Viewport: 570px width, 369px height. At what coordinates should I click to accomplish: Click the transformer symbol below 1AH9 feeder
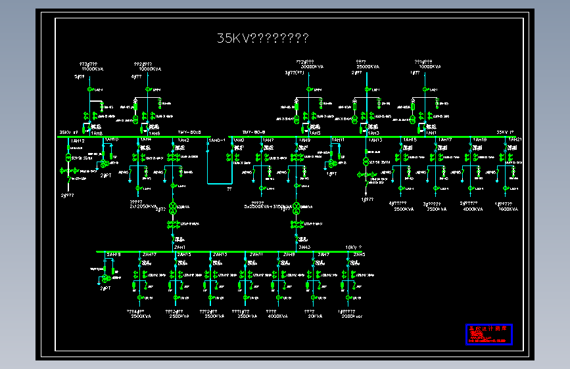297,209
